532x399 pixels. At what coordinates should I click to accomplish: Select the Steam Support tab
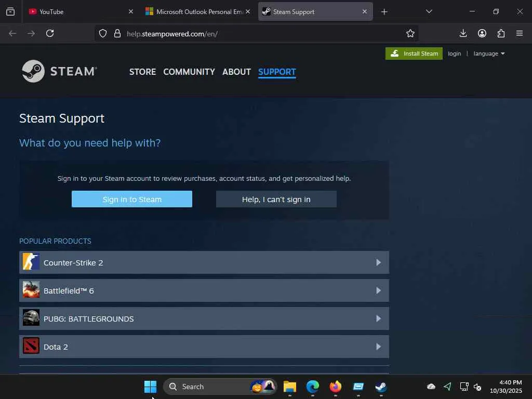click(315, 11)
